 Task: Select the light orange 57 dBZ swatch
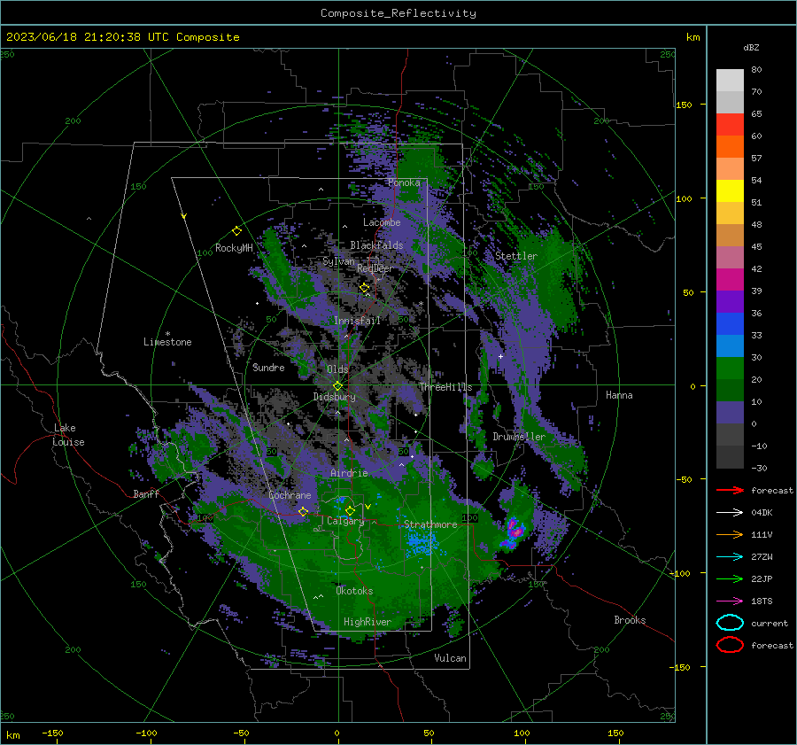click(730, 169)
